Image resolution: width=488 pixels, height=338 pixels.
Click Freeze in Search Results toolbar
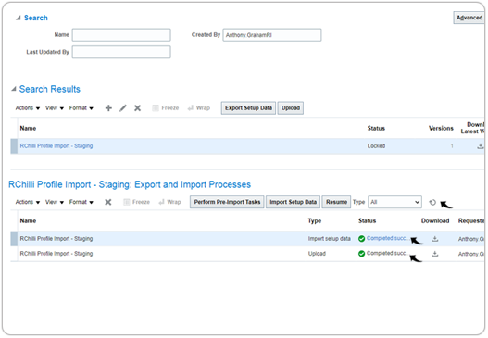click(x=166, y=108)
